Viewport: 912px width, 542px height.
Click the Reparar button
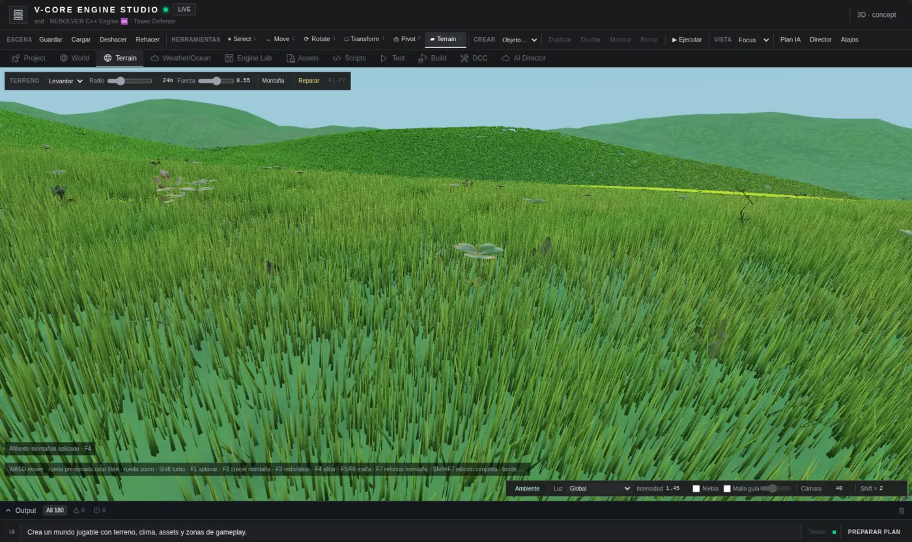tap(309, 81)
